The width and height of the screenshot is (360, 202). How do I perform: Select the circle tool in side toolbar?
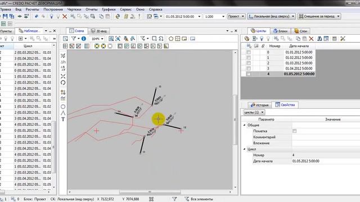click(63, 107)
